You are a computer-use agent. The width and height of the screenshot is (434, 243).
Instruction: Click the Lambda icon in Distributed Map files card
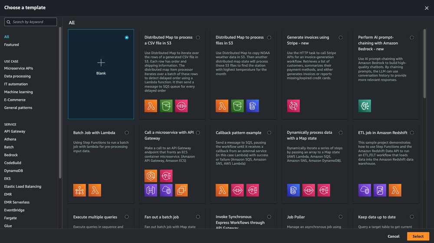tap(222, 106)
